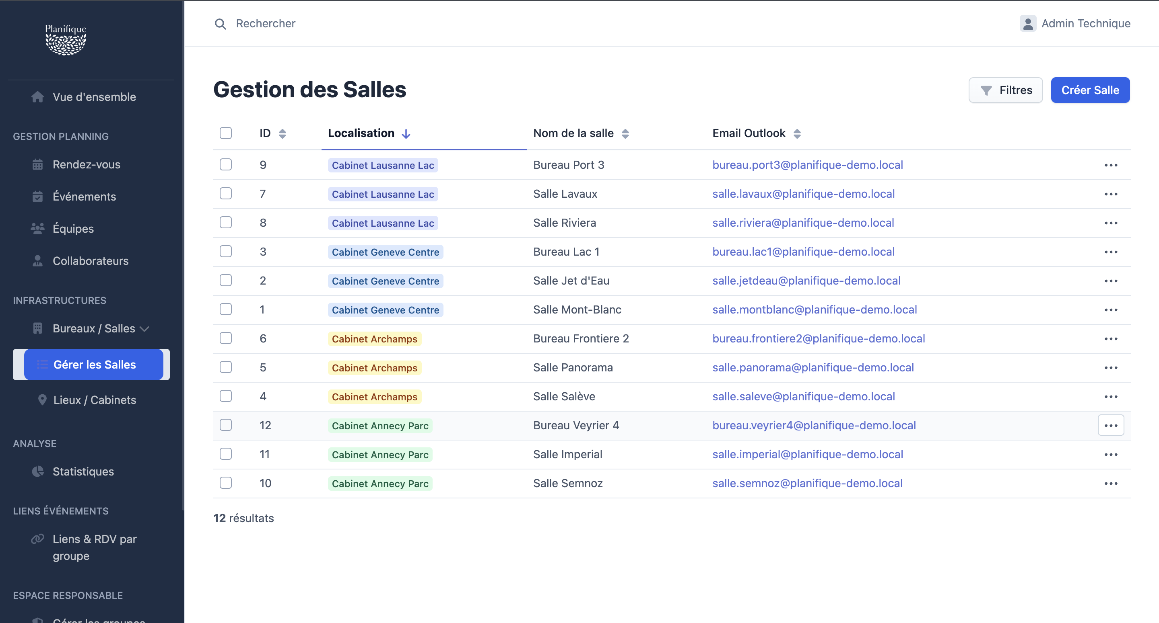The width and height of the screenshot is (1159, 623).
Task: Toggle the select-all checkbox in table header
Action: point(225,133)
